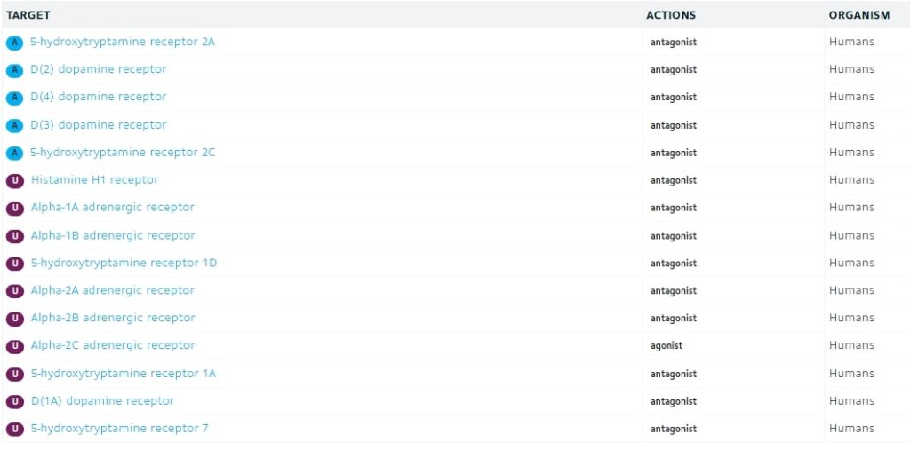
Task: Open the 5-hydroxytryptamine receptor 1A link
Action: pyautogui.click(x=123, y=374)
